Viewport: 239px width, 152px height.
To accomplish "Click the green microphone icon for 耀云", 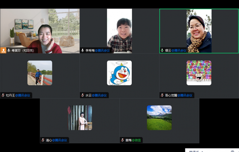I will (x=162, y=50).
